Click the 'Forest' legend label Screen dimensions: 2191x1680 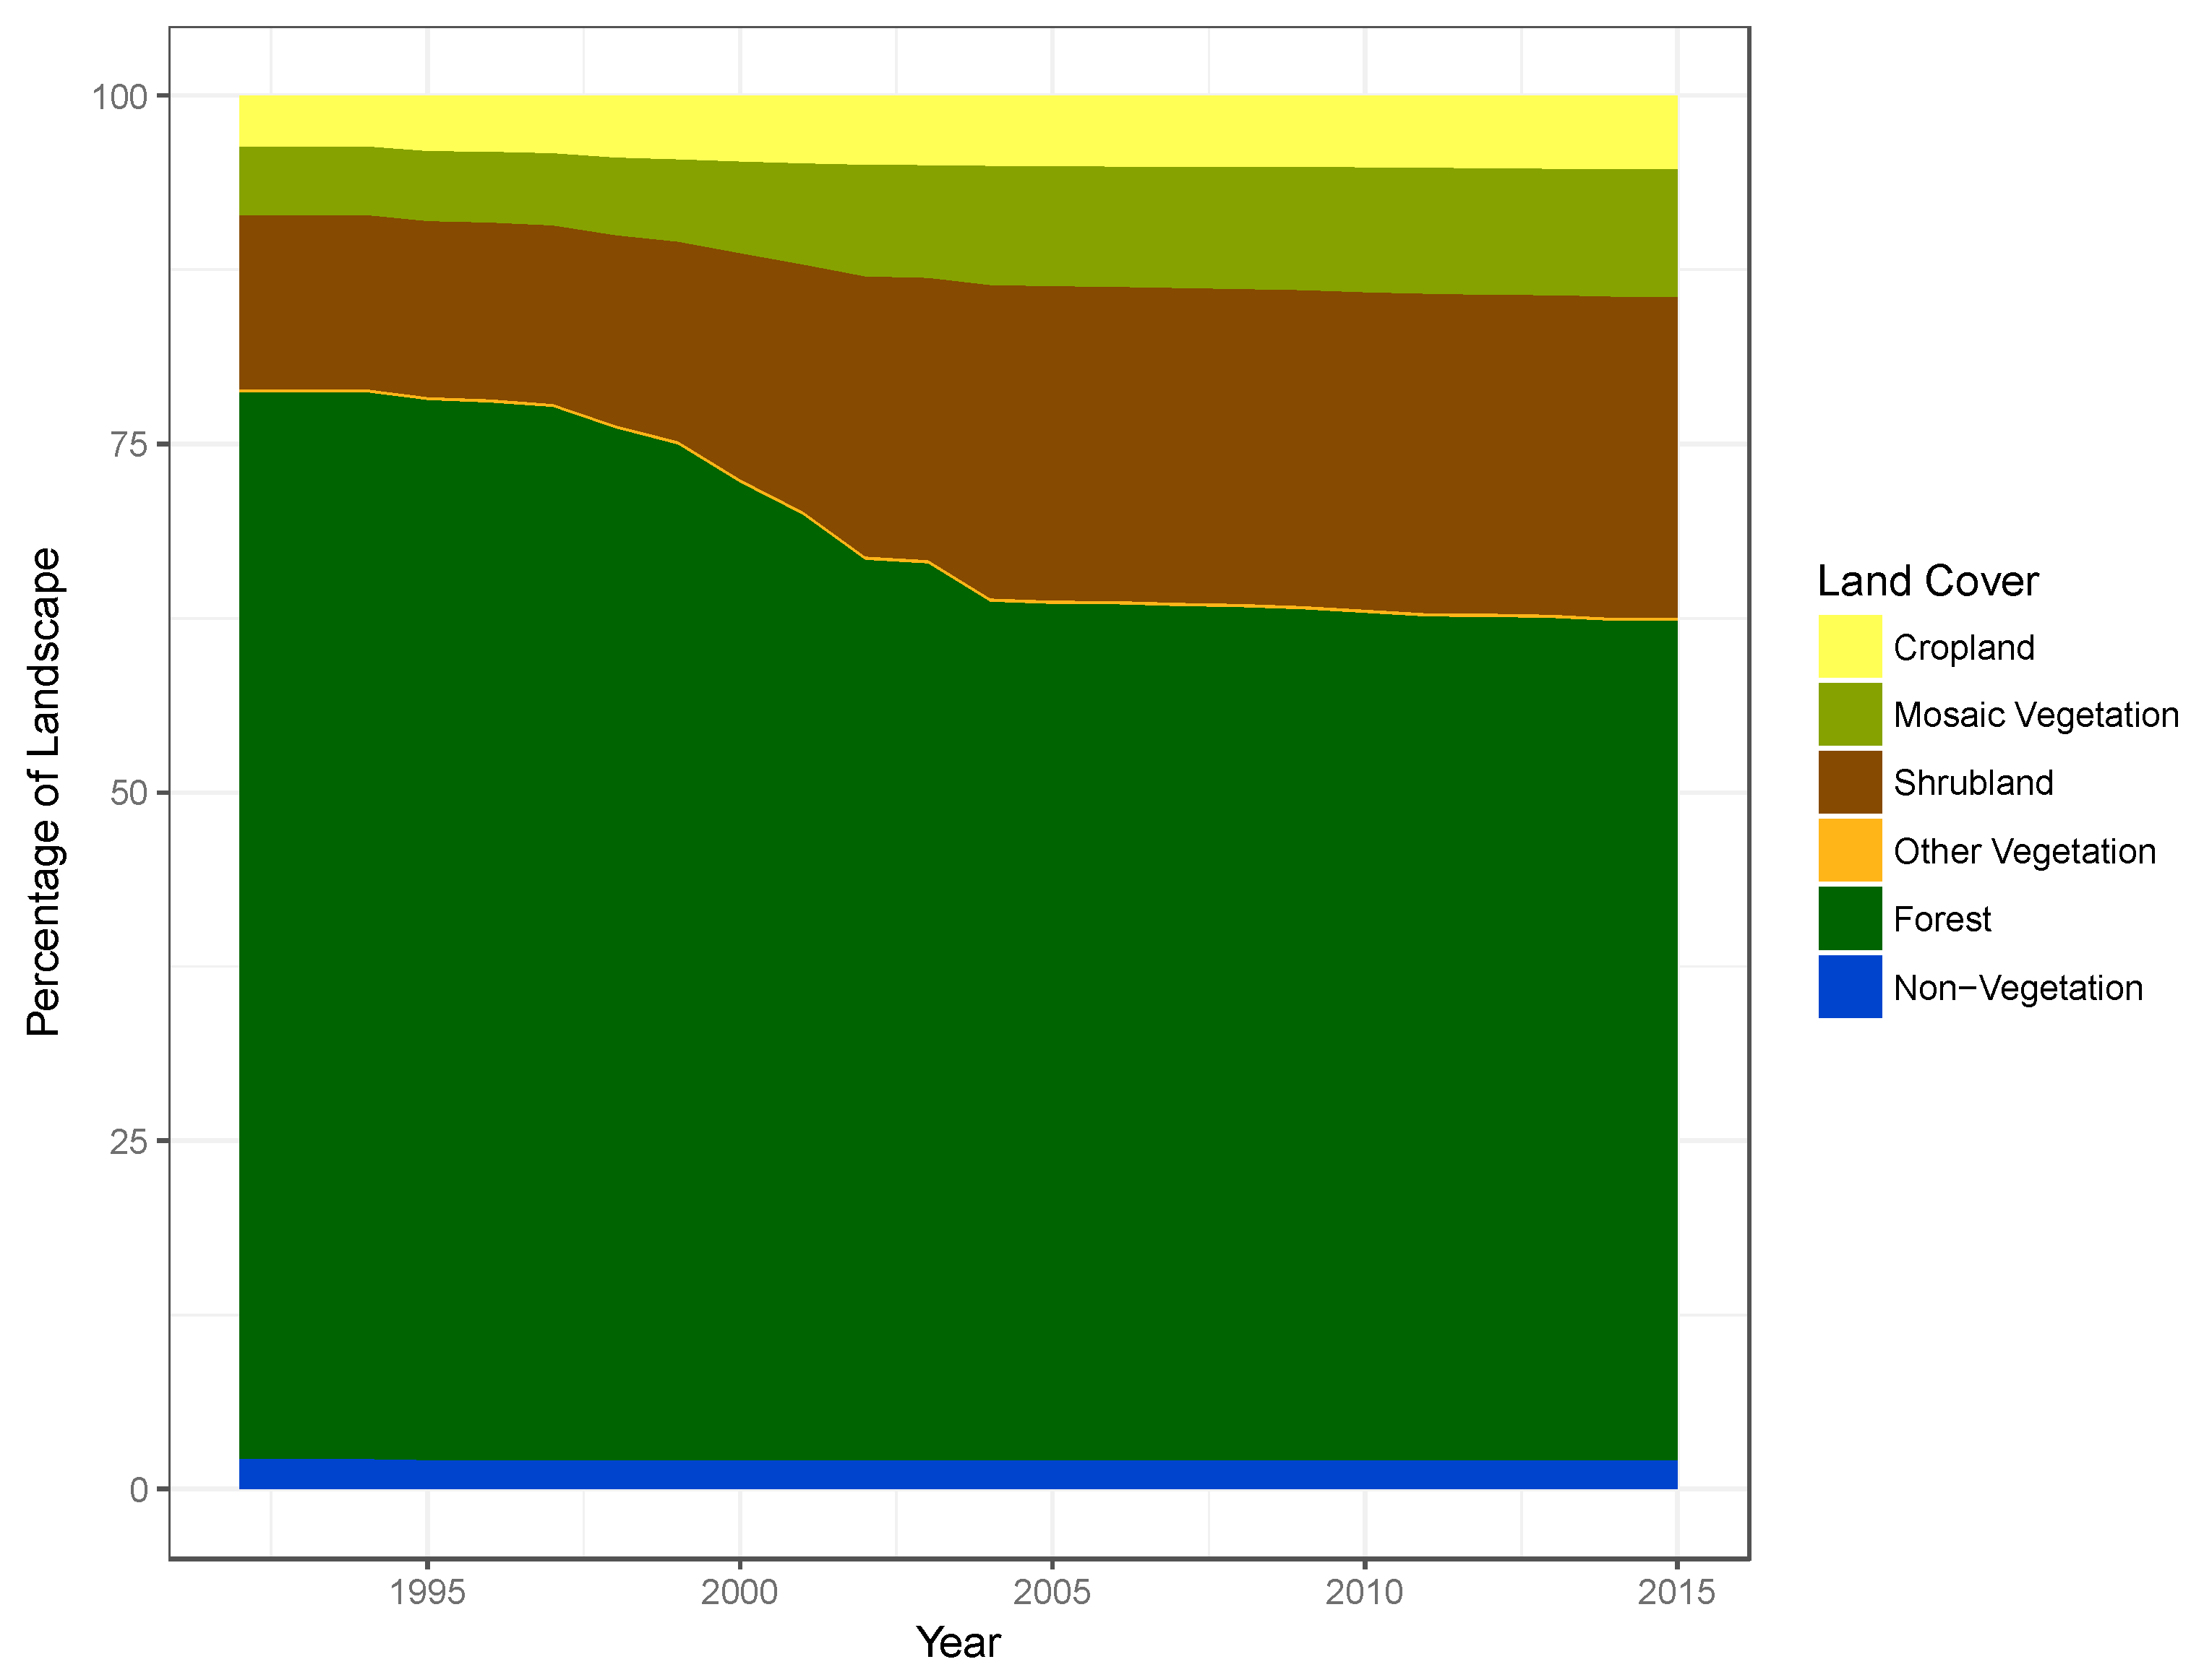click(1942, 920)
